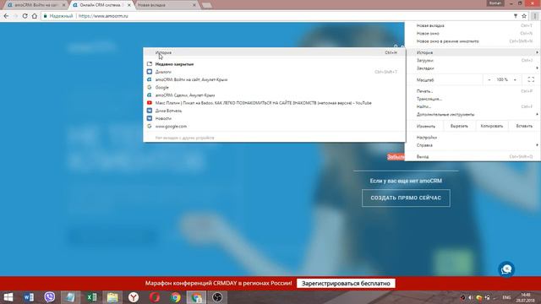Open the Windows Start button
541x304 pixels.
[x=8, y=297]
